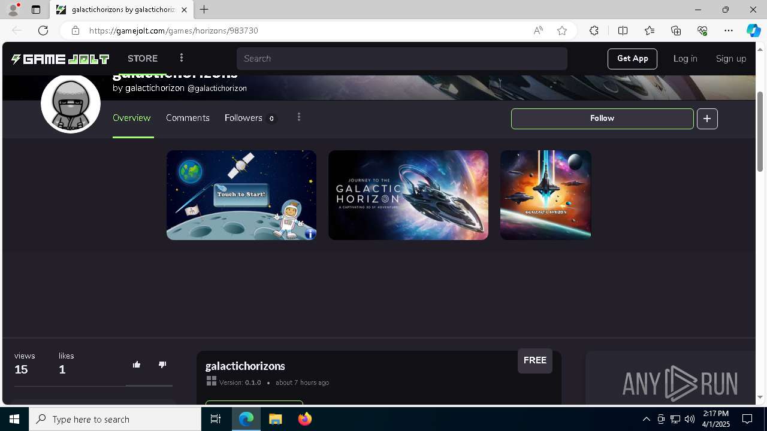
Task: Click the view site information lock icon
Action: click(x=76, y=31)
